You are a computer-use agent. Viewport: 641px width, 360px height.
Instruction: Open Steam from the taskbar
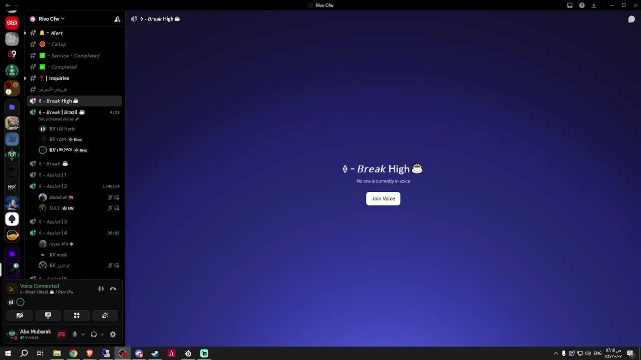155,353
